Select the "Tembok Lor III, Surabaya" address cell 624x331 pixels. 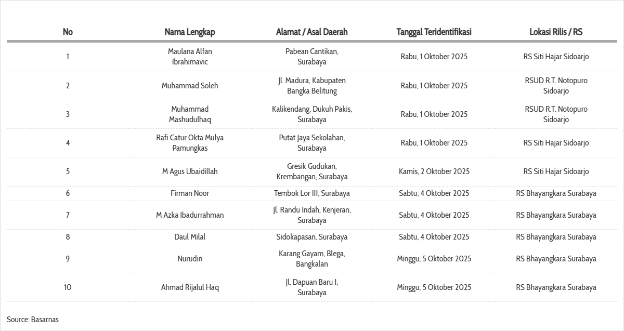(312, 193)
